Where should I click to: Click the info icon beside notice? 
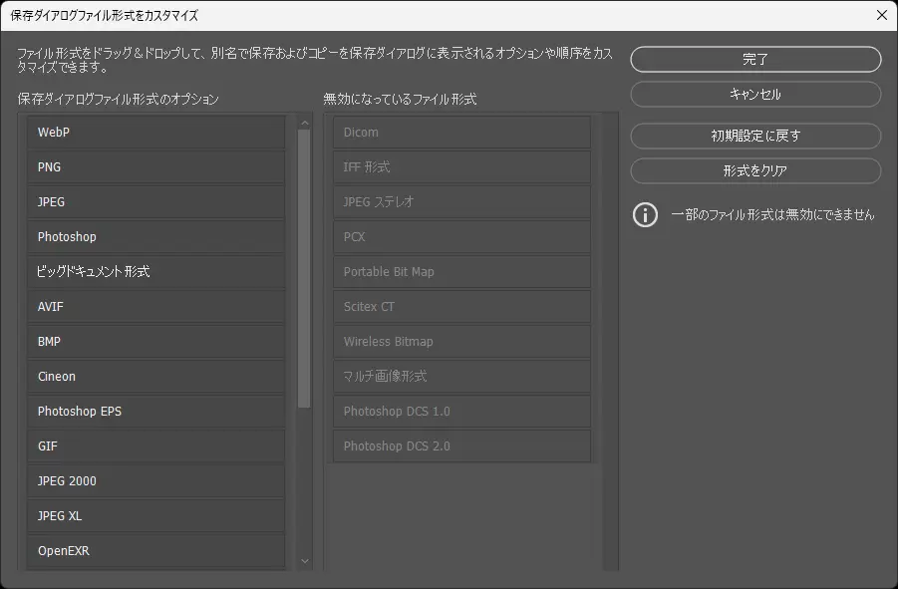point(646,215)
